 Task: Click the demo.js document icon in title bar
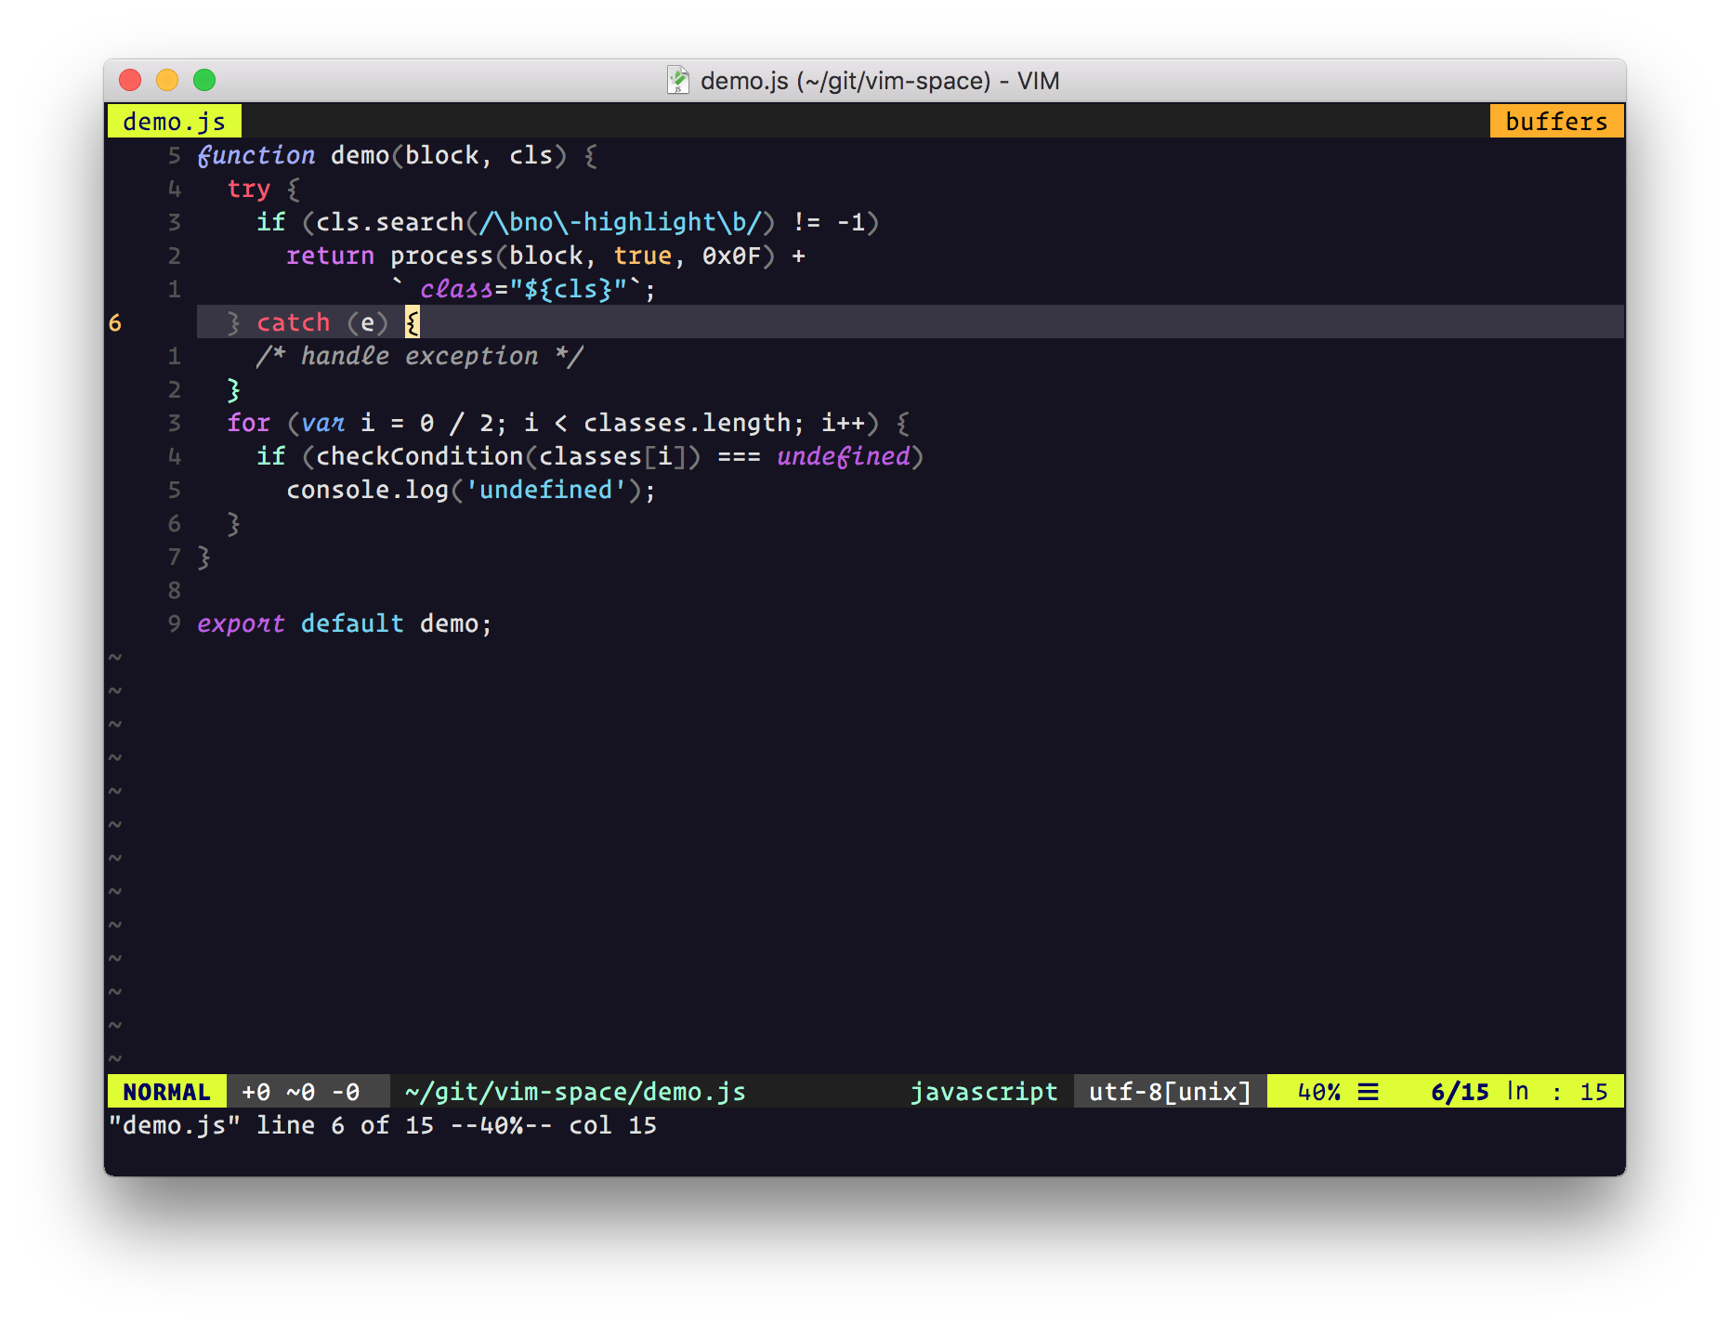click(x=678, y=81)
